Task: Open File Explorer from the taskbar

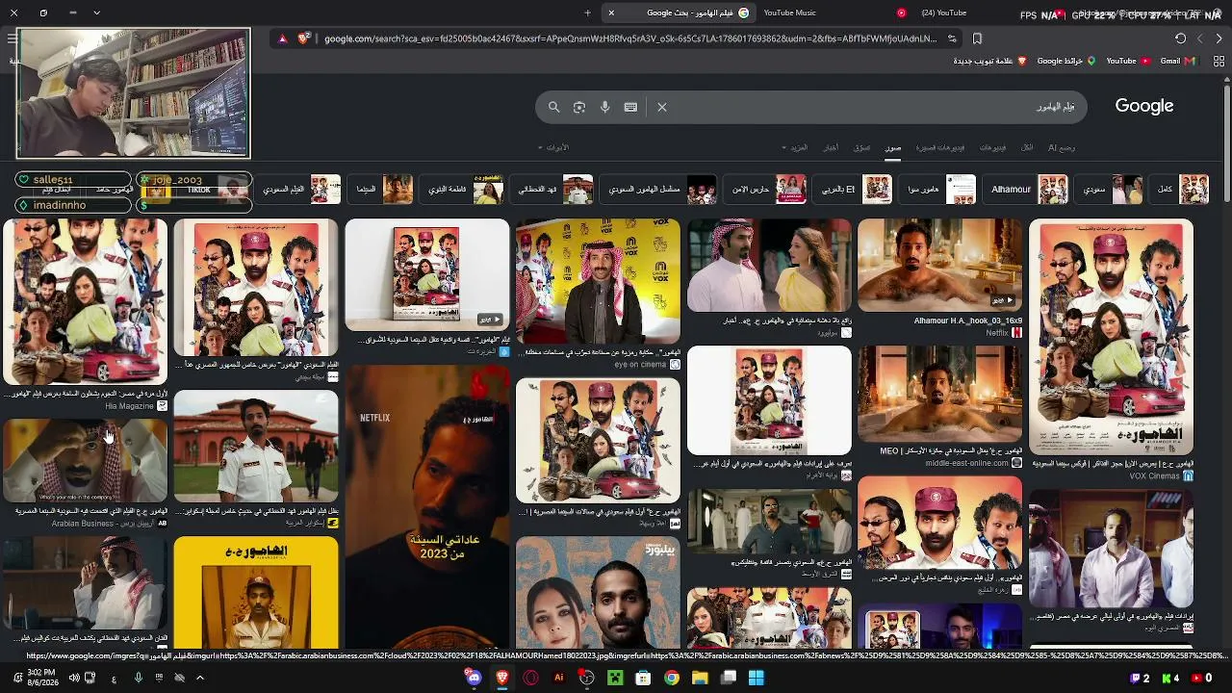Action: point(700,678)
